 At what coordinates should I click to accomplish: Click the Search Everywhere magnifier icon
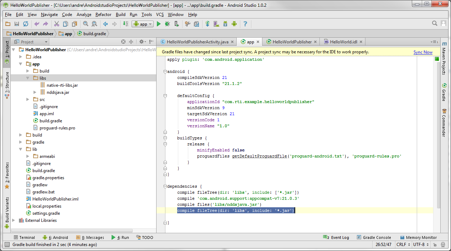pos(435,23)
